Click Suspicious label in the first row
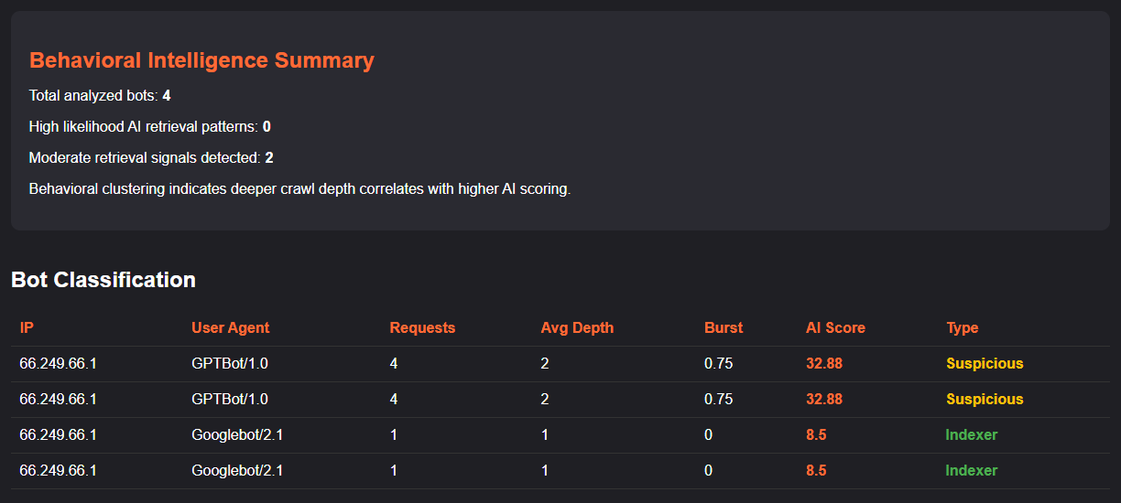The height and width of the screenshot is (503, 1121). click(x=985, y=363)
